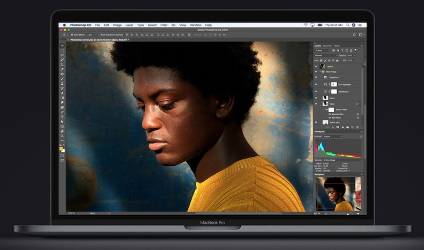The image size is (424, 250).
Task: Toggle visibility of Exposure 1 layer
Action: point(316,77)
